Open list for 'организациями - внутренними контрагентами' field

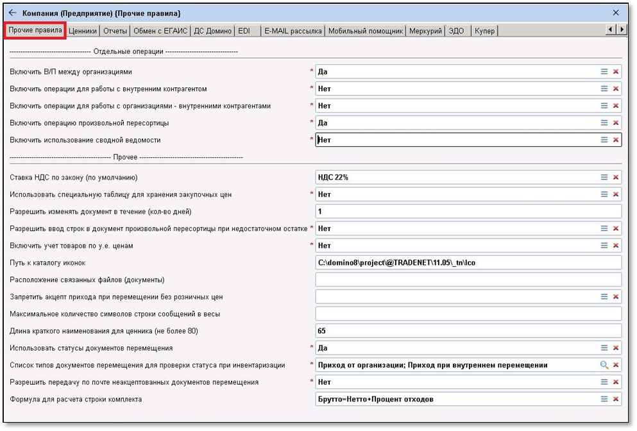[x=604, y=106]
